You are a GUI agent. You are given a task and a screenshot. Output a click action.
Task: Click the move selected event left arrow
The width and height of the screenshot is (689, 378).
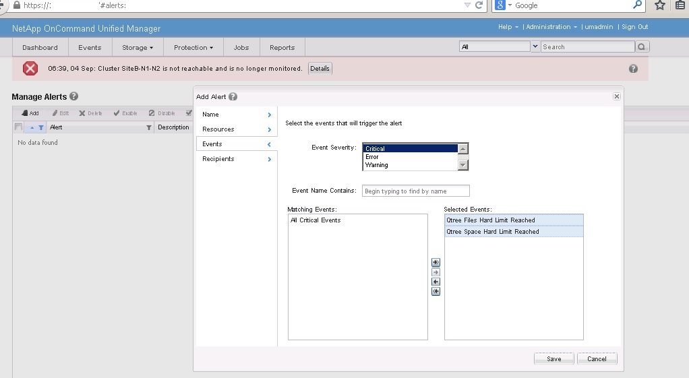[436, 282]
